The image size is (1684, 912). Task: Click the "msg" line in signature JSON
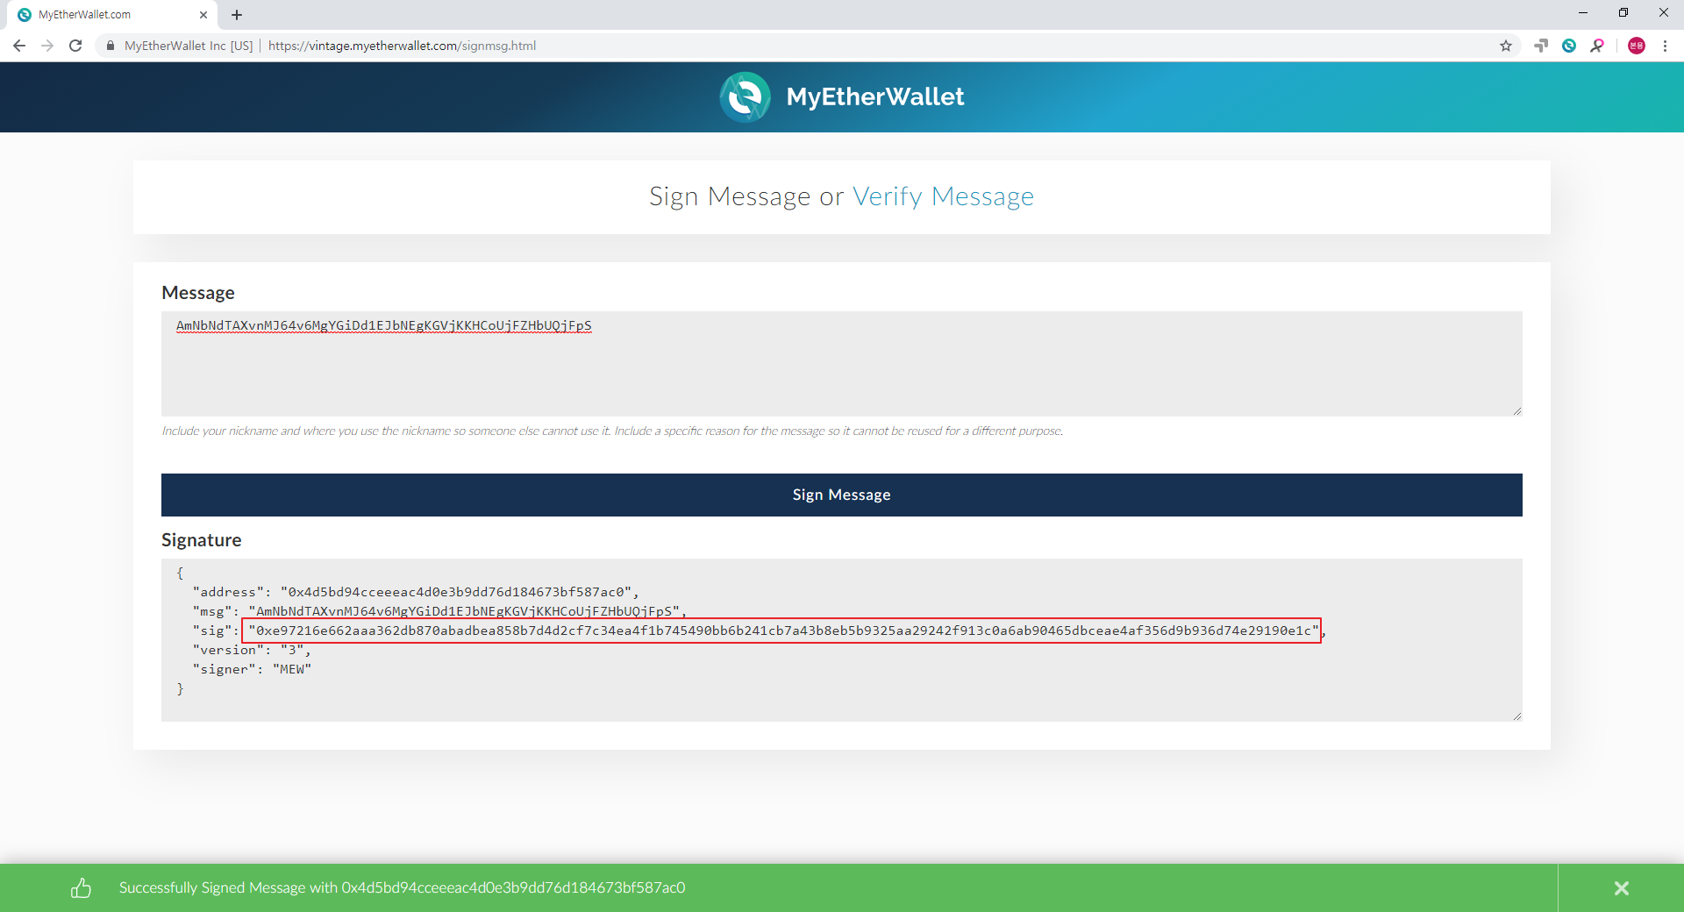point(439,611)
